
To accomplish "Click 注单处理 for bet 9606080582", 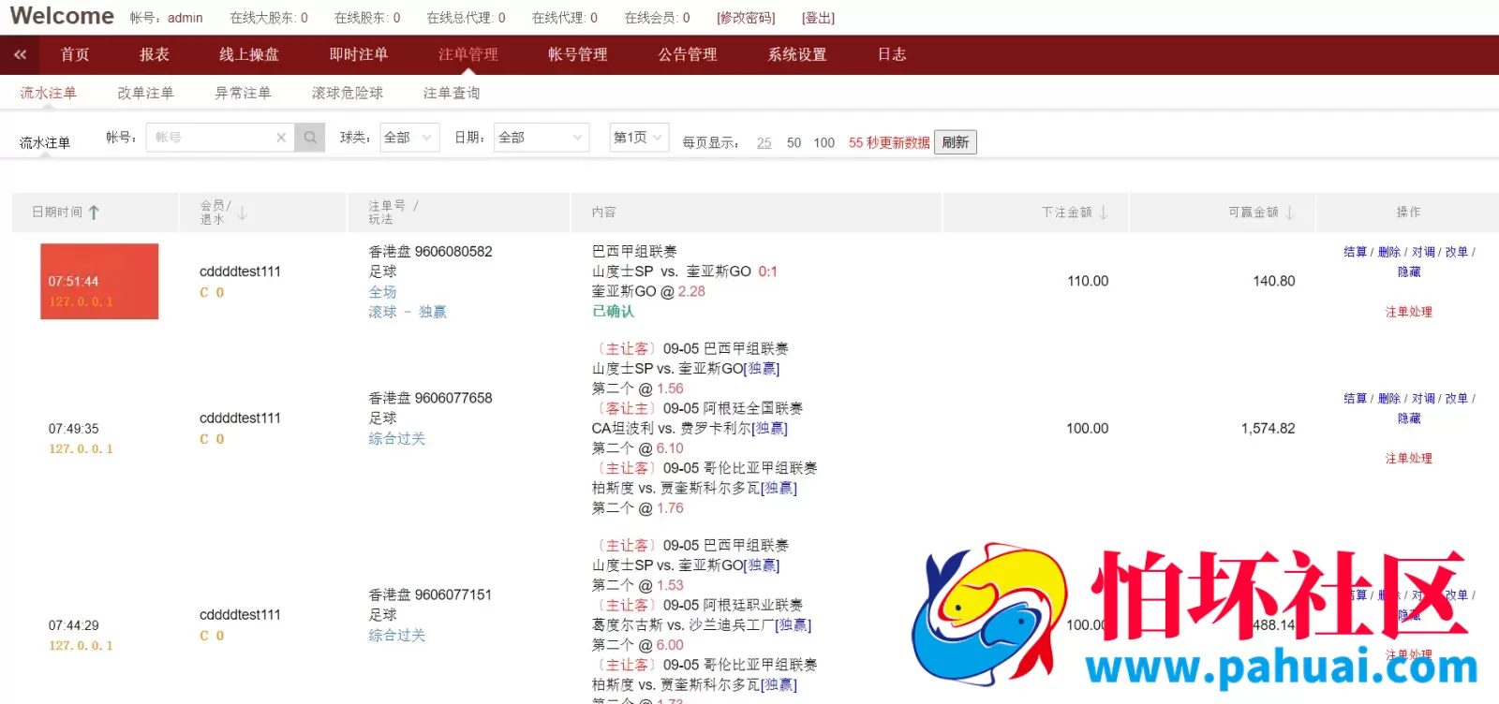I will pos(1409,312).
